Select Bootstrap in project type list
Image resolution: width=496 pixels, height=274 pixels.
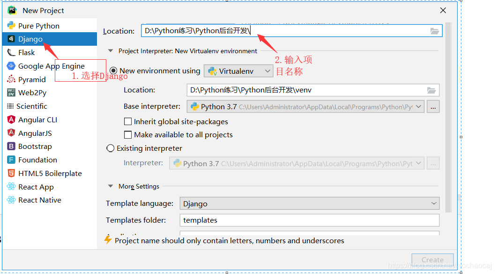[50, 146]
